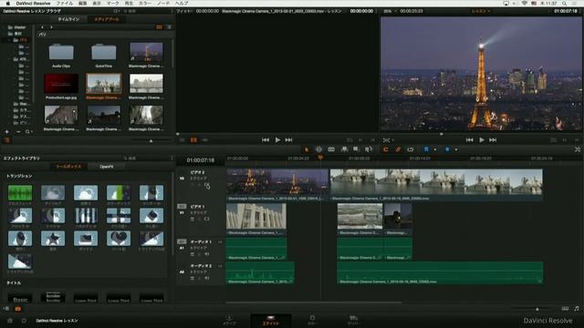Go to next edit in timeline viewer

(493, 139)
